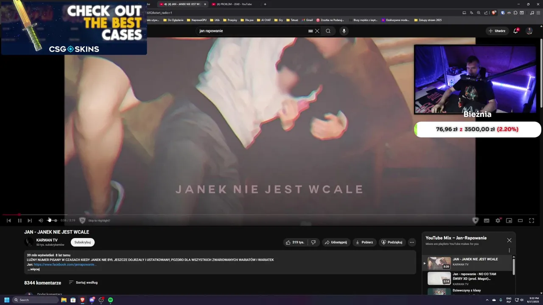Open the more actions menu (three dots)

(x=412, y=242)
